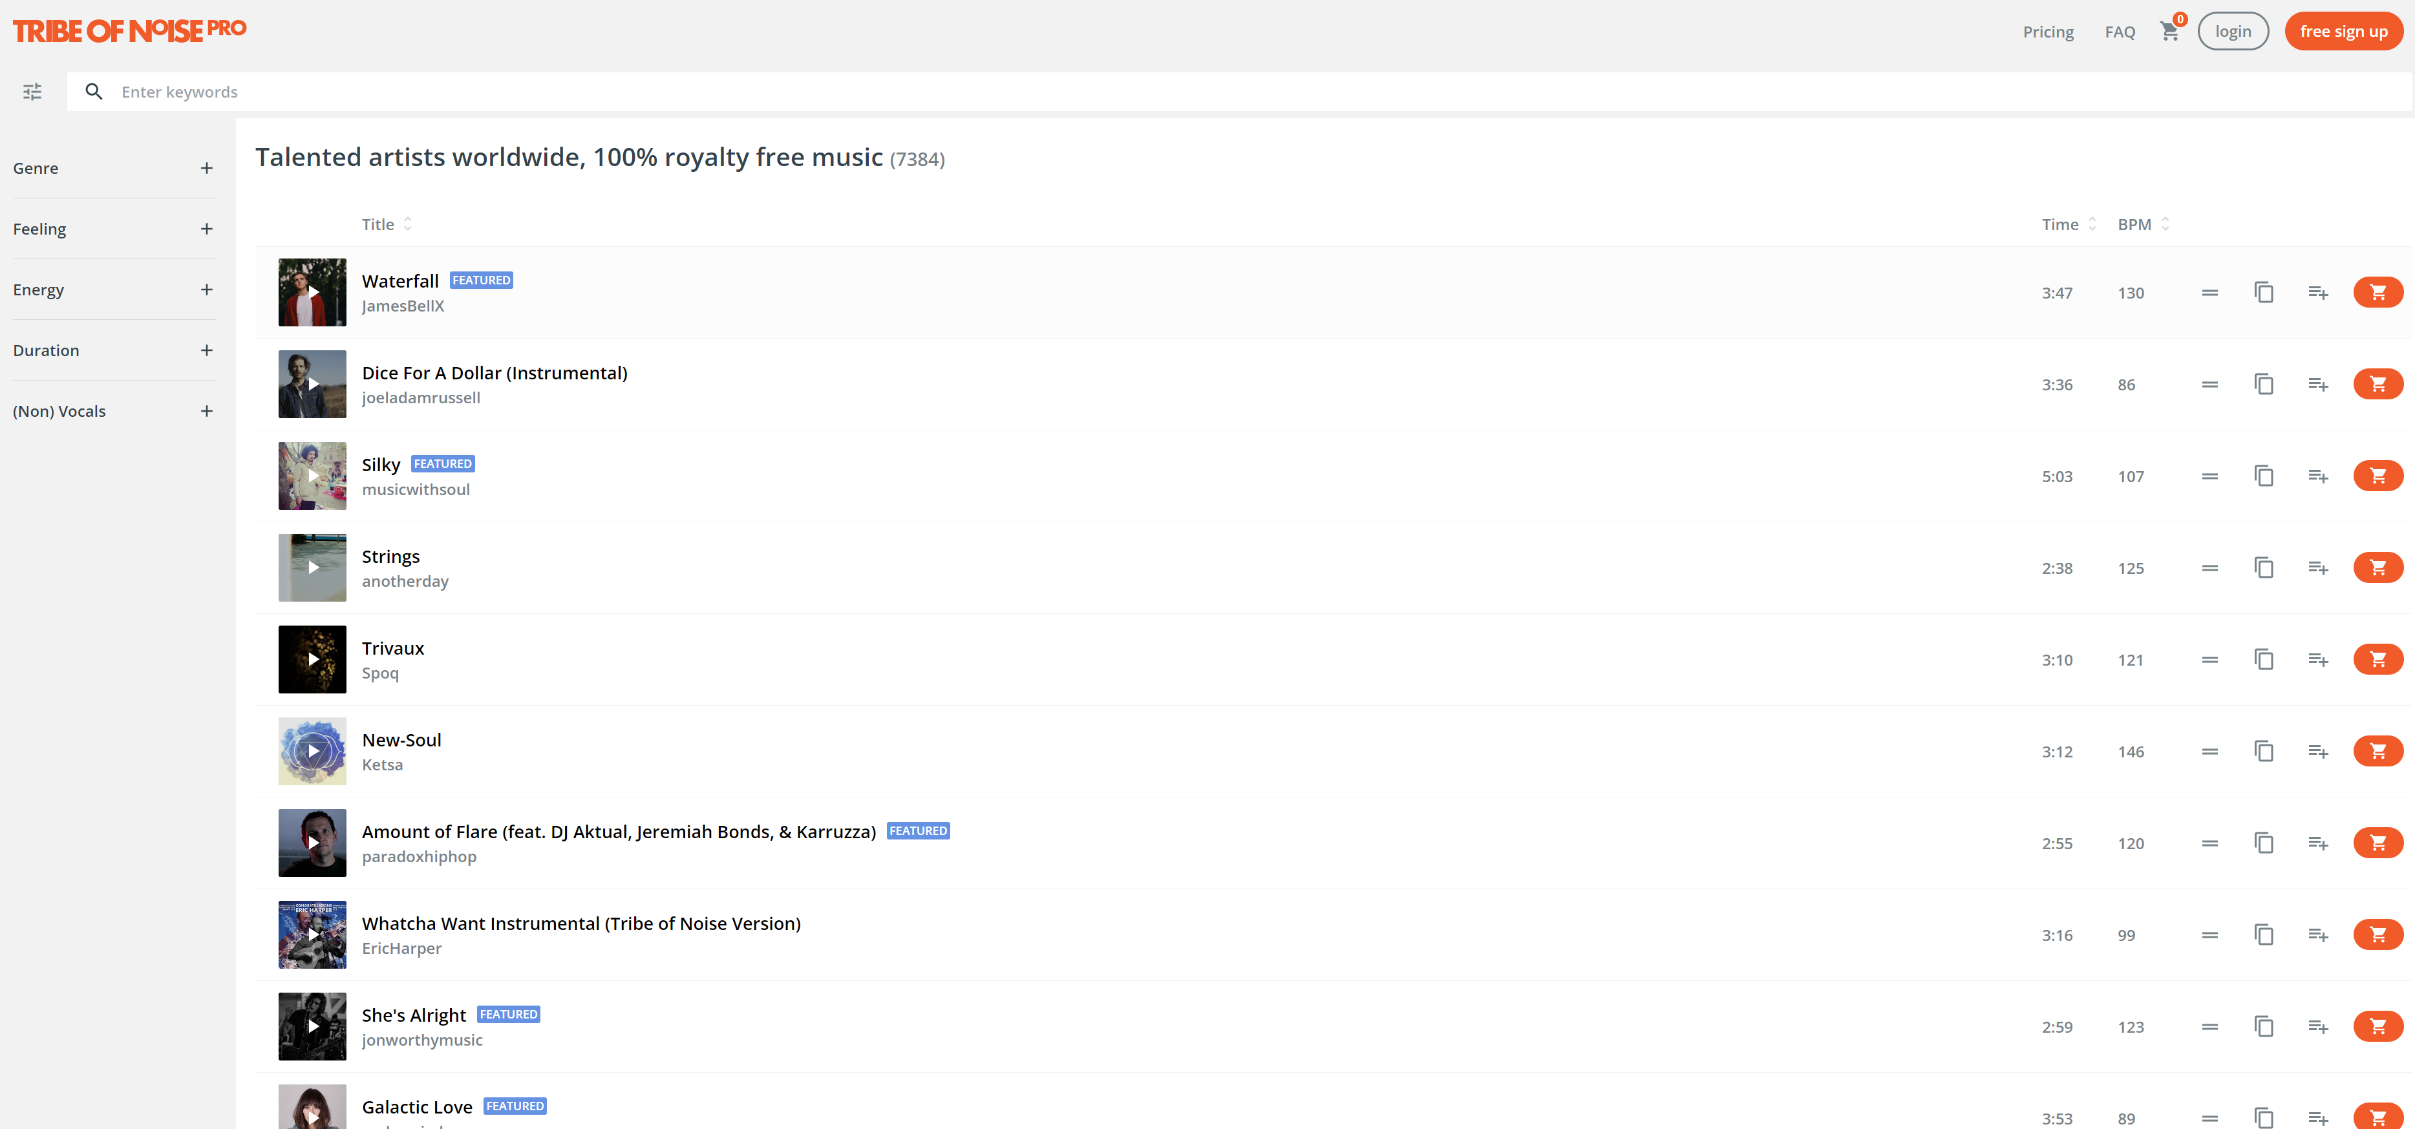Add Strings to playlist icon

coord(2317,568)
